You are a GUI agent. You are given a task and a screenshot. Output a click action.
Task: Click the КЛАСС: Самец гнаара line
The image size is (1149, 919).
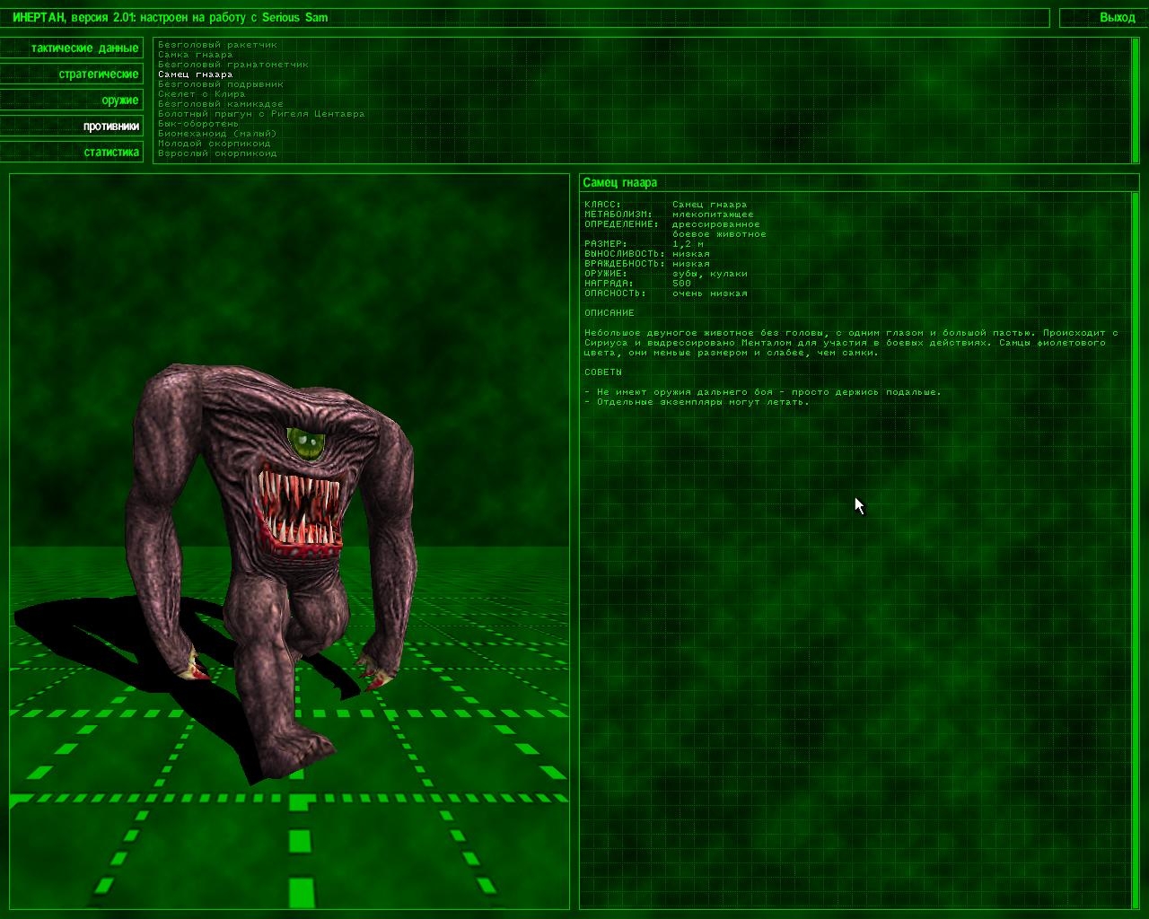click(x=665, y=204)
